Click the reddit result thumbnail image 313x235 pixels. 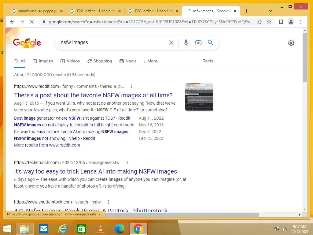199,97
